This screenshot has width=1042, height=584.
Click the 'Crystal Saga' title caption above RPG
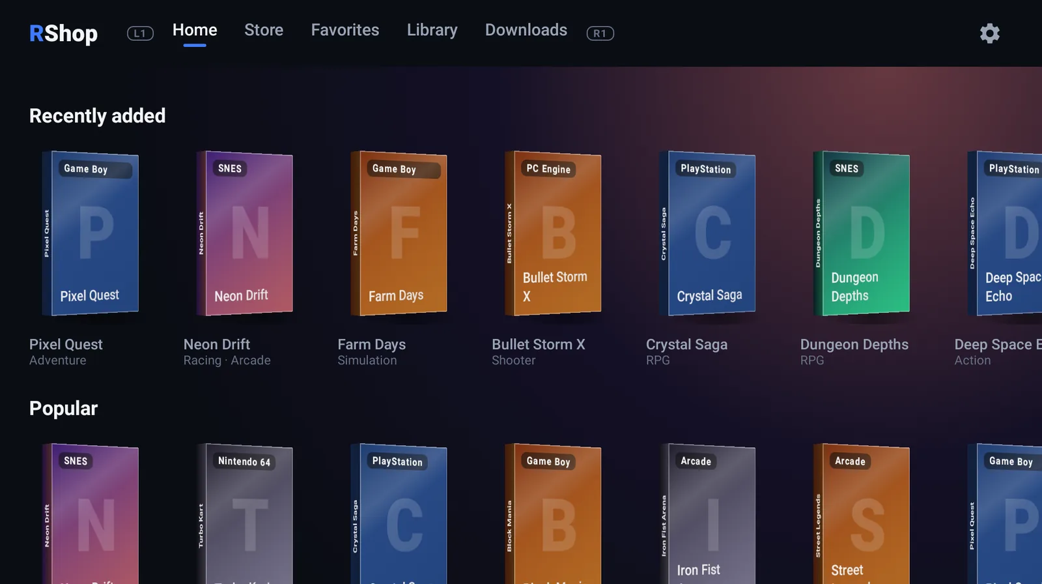(x=687, y=344)
